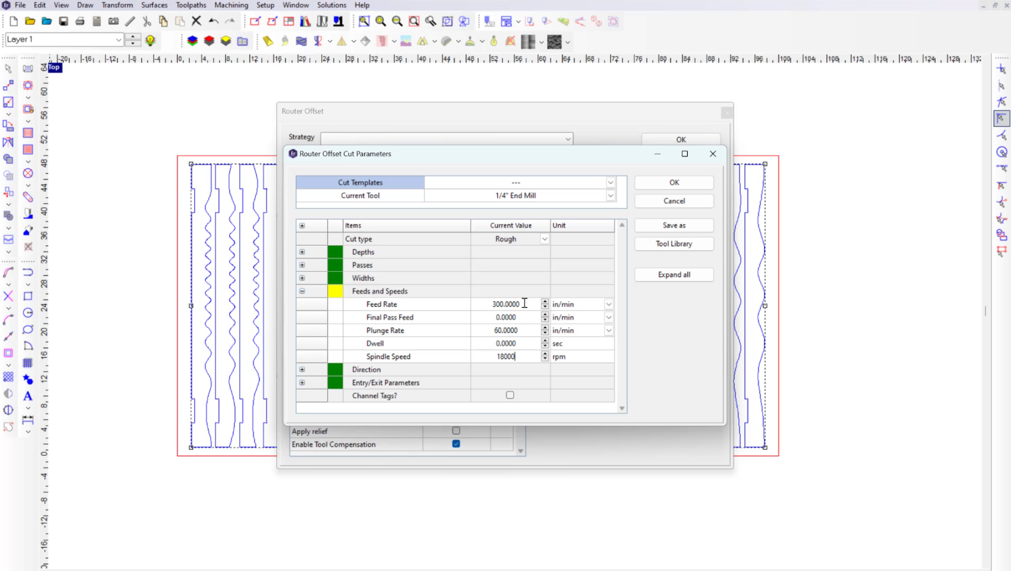Check the Apply relief checkbox
Screen dimensions: 1011x571
456,431
